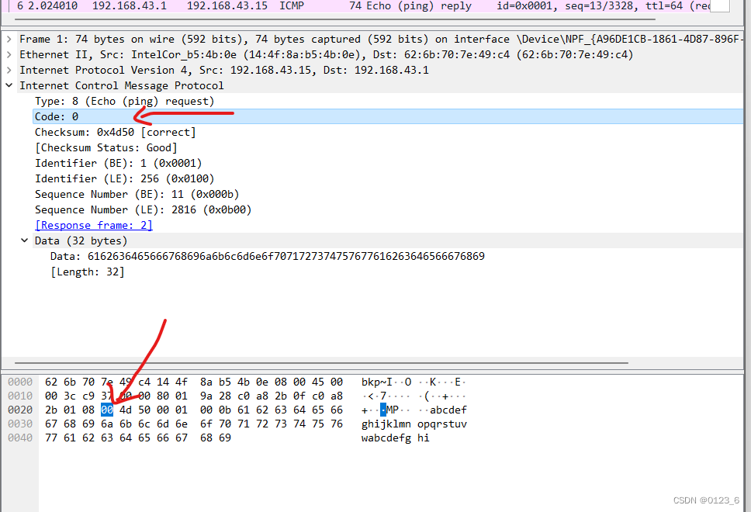This screenshot has width=751, height=512.
Task: Expand Internet Protocol Version 4 row
Action: point(9,71)
